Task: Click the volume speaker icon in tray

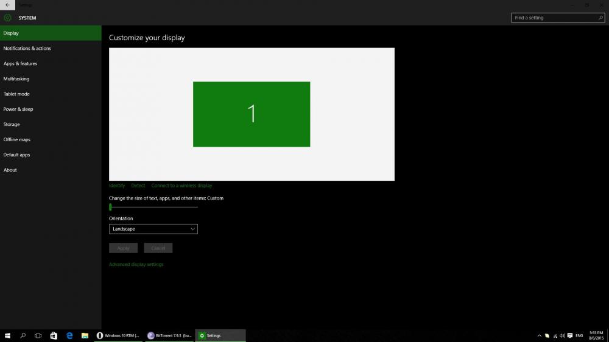Action: 561,335
